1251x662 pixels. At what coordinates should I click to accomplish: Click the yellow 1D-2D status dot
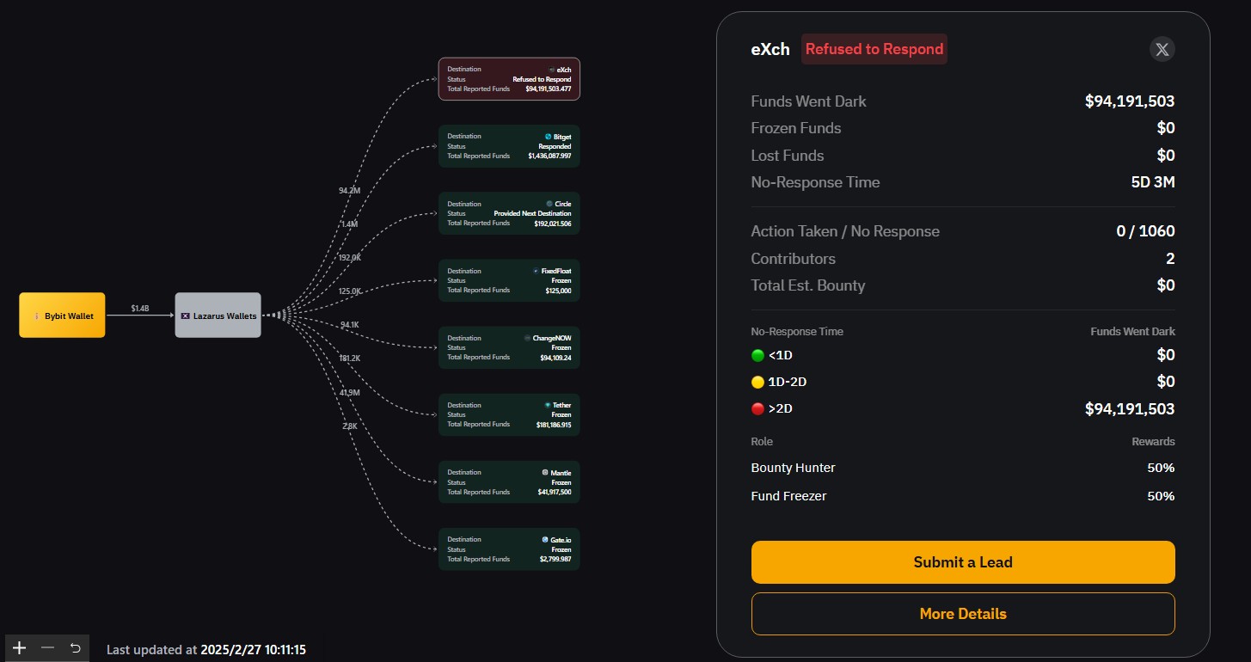point(757,382)
